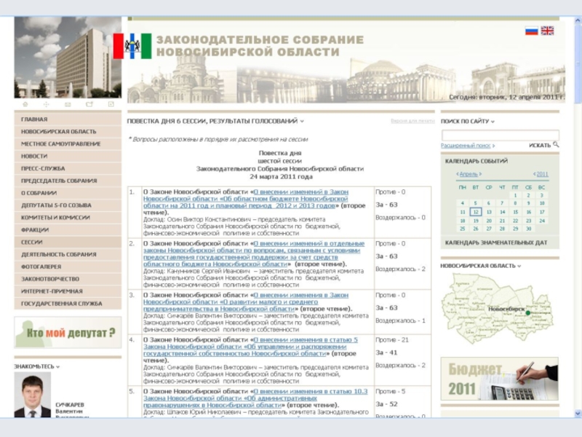This screenshot has height=437, width=582.
Task: Expand the ПОВЕСТКА ДНЯ 6 СЕССИИ heading arrow
Action: [x=302, y=121]
